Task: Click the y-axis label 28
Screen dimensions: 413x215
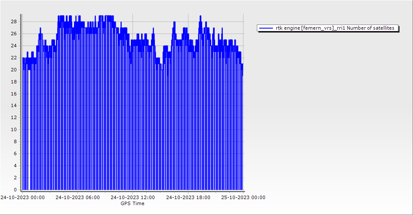Action: (14, 21)
